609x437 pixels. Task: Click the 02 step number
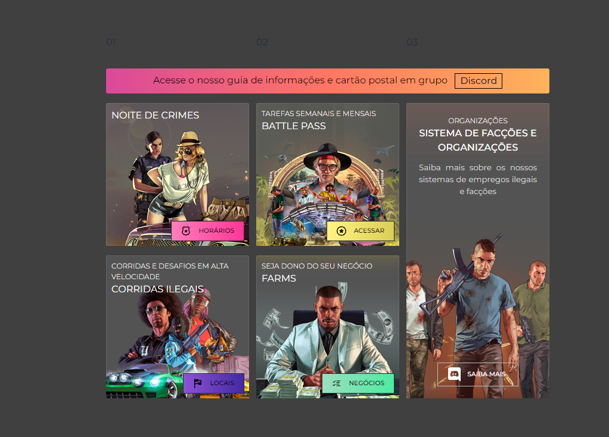(262, 42)
